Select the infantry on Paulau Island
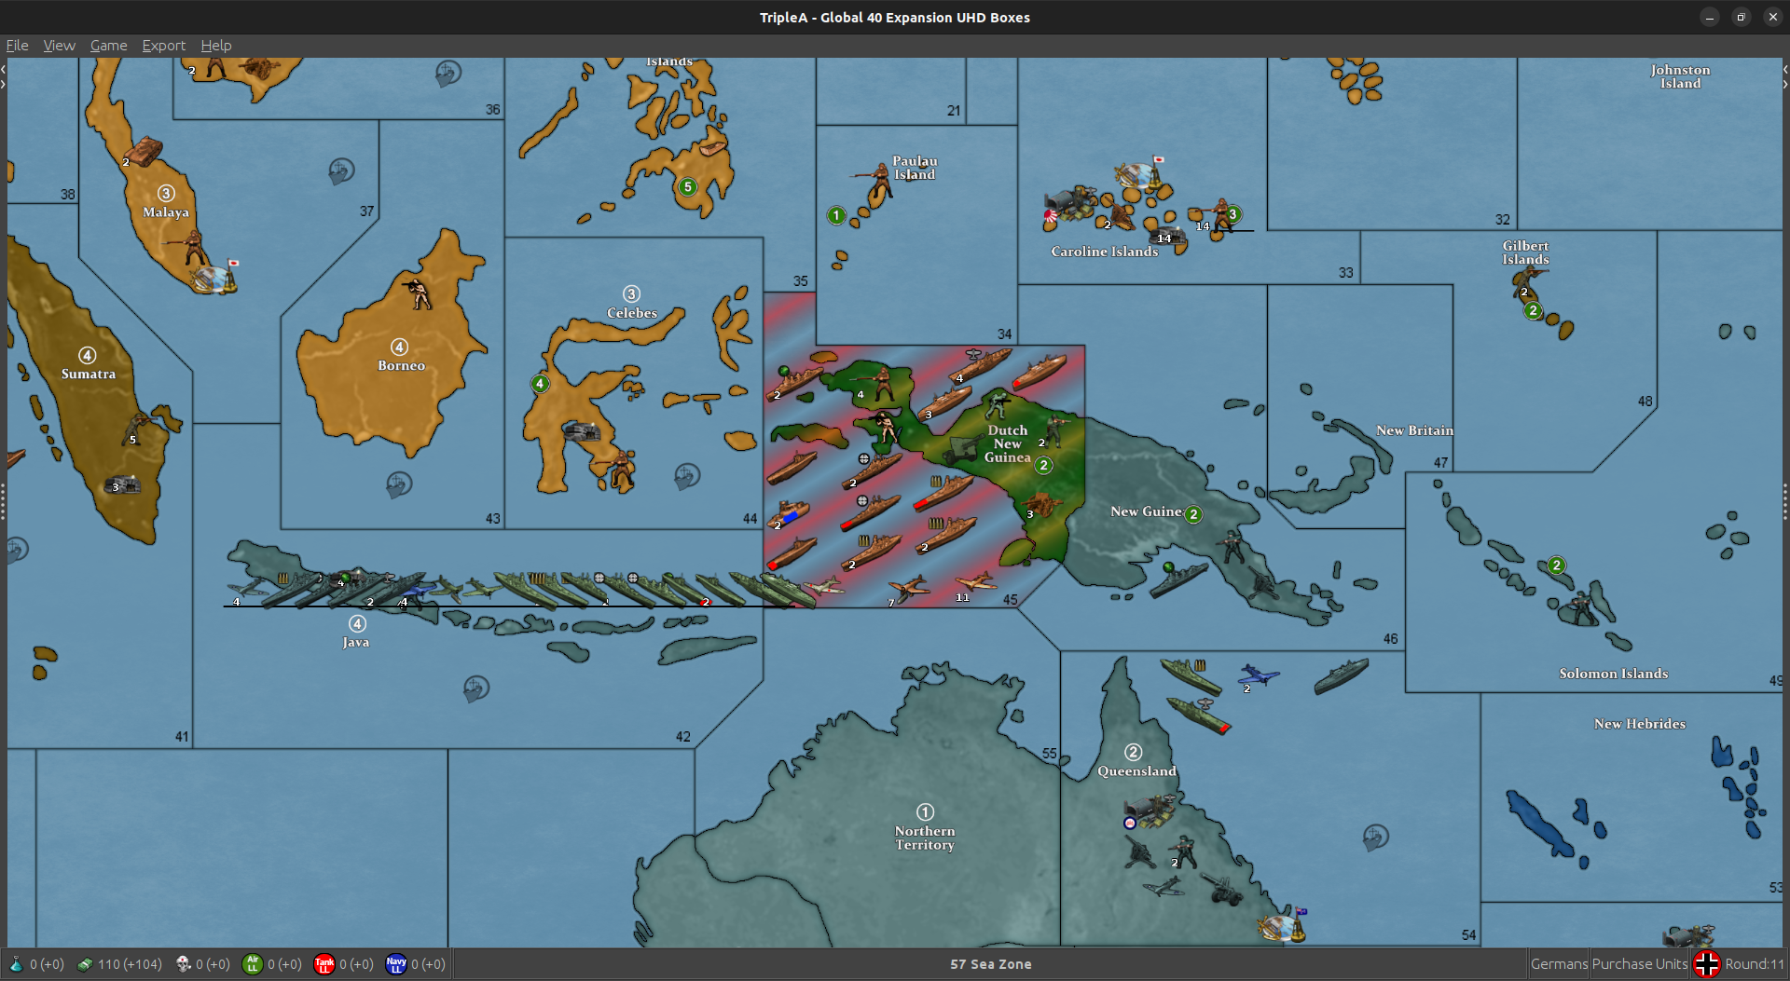The width and height of the screenshot is (1790, 981). (876, 183)
